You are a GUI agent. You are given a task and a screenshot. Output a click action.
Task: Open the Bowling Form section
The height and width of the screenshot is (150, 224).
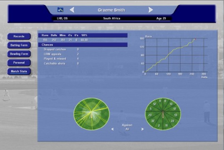[19, 54]
